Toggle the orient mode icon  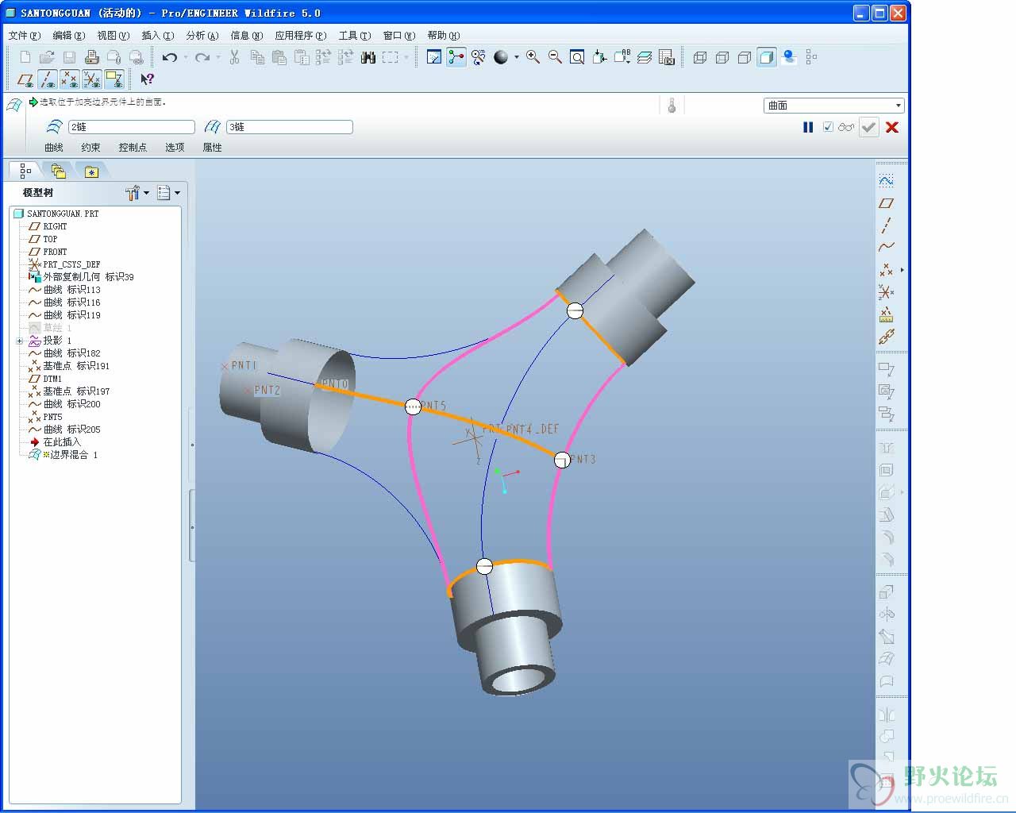[479, 57]
